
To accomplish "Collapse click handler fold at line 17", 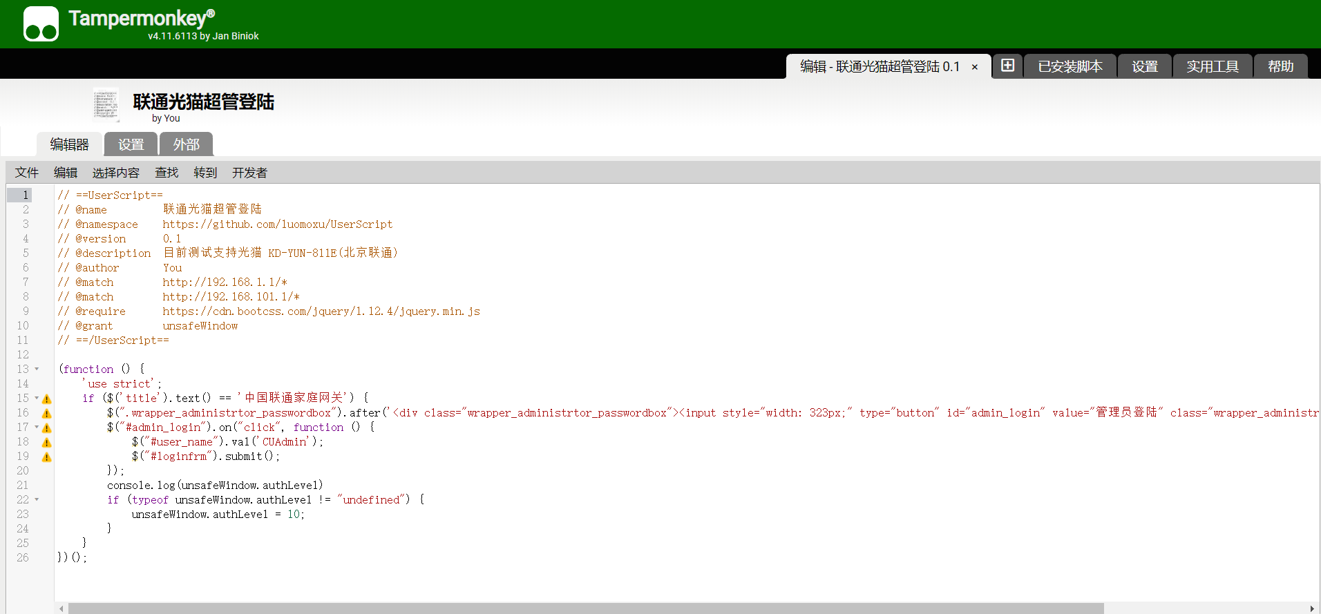I will point(37,427).
